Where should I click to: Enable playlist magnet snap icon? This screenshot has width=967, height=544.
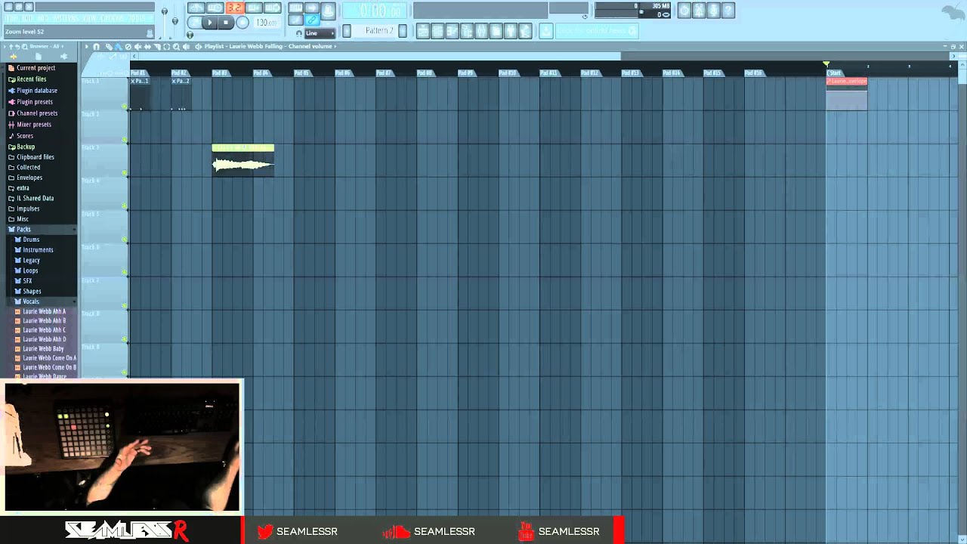tap(96, 47)
